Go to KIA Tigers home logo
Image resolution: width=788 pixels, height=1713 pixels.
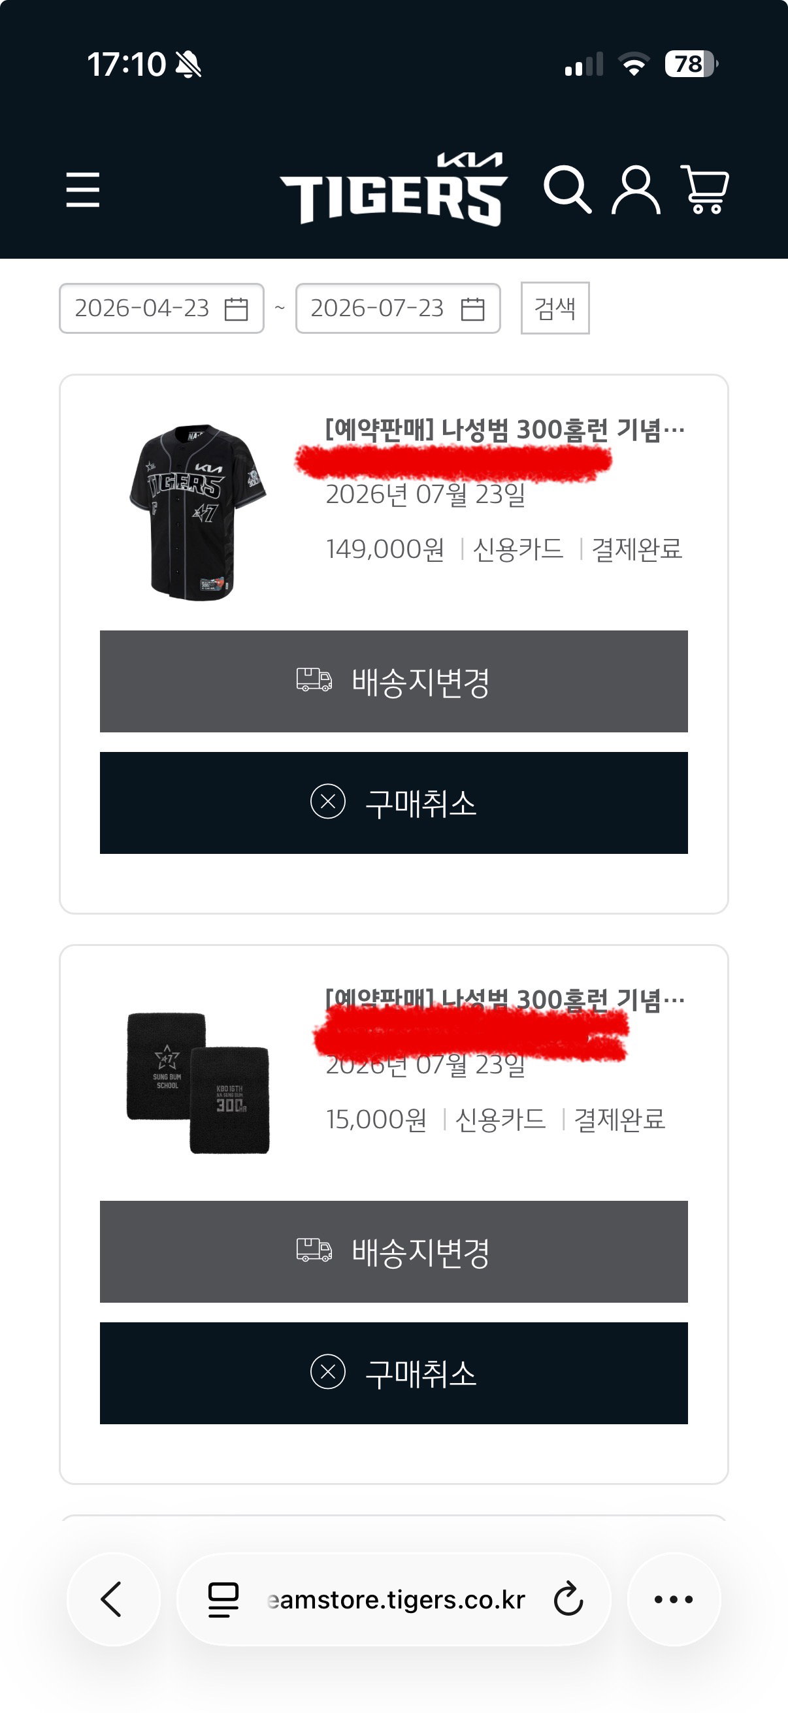tap(393, 189)
